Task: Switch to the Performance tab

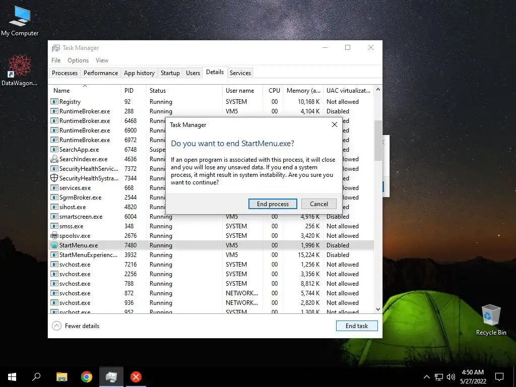Action: pos(101,73)
